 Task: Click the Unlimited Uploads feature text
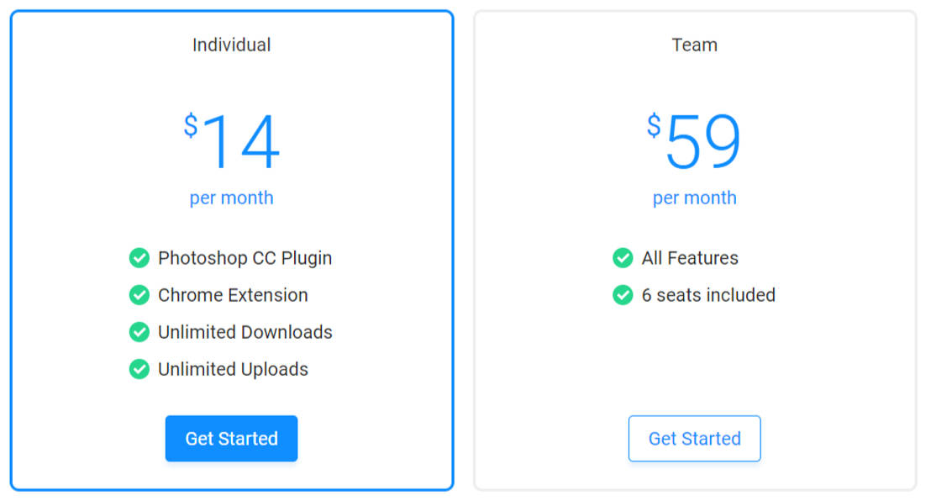pos(233,370)
